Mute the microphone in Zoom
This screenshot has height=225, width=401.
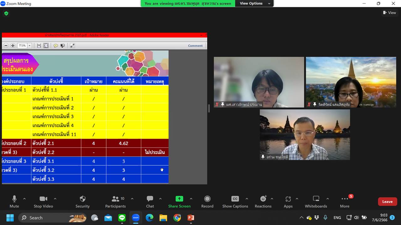click(x=14, y=202)
